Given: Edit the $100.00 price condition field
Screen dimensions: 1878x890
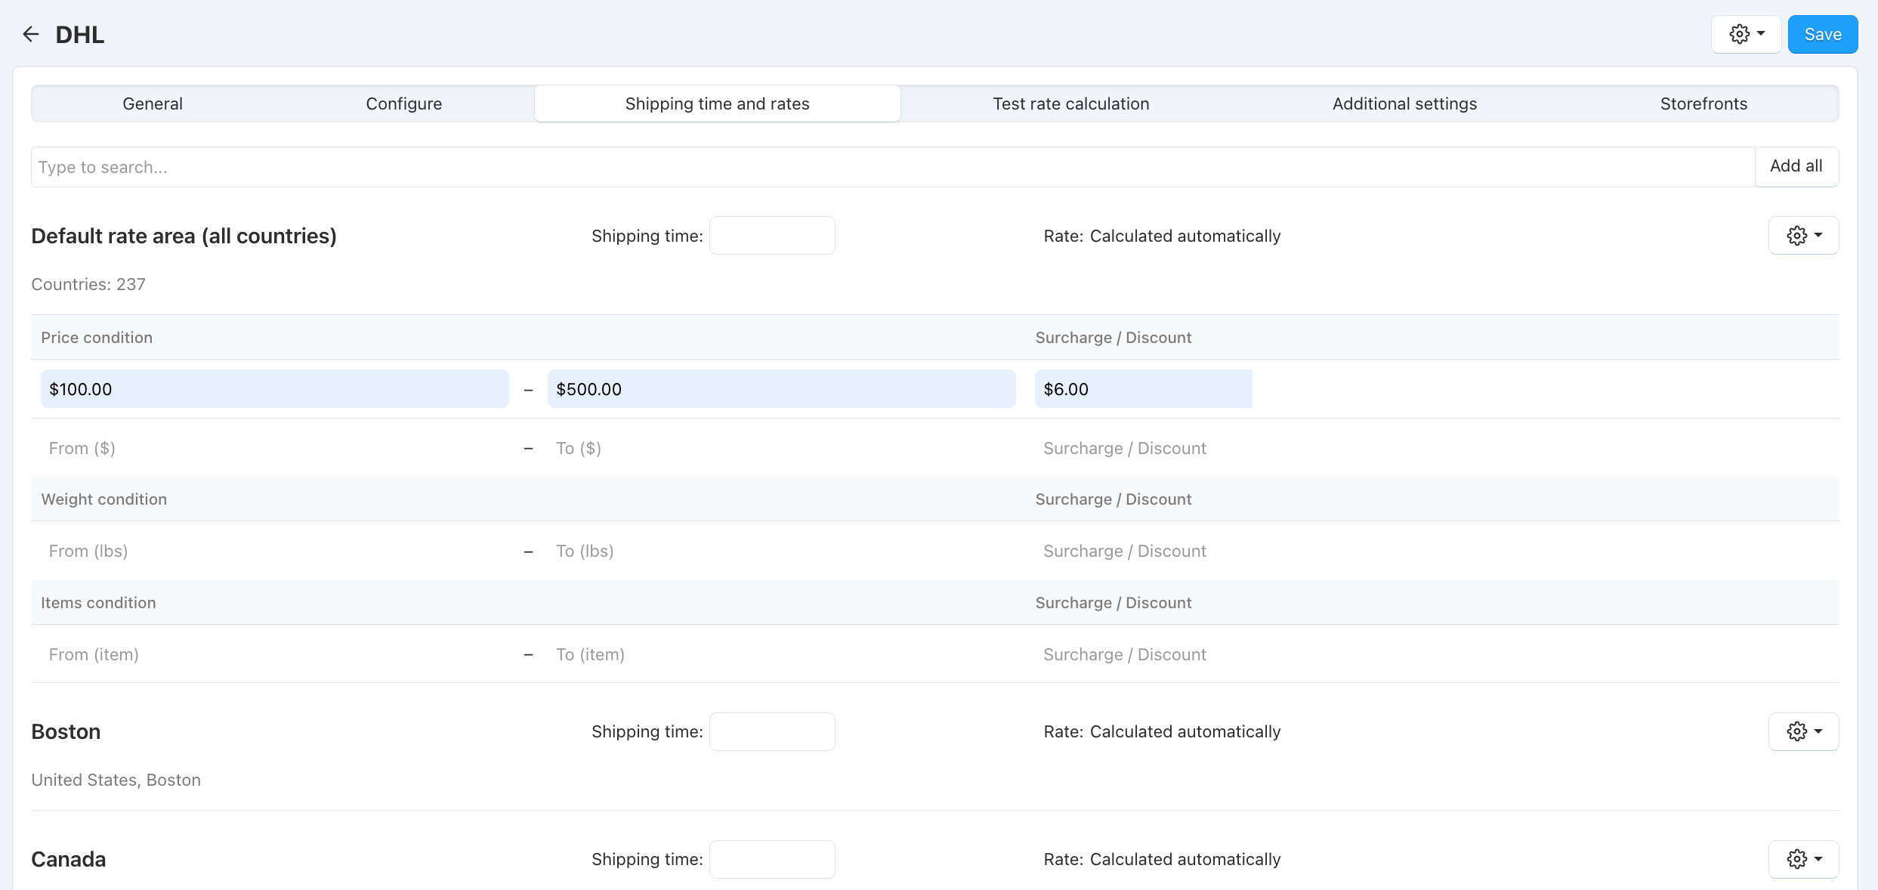Looking at the screenshot, I should pyautogui.click(x=274, y=388).
